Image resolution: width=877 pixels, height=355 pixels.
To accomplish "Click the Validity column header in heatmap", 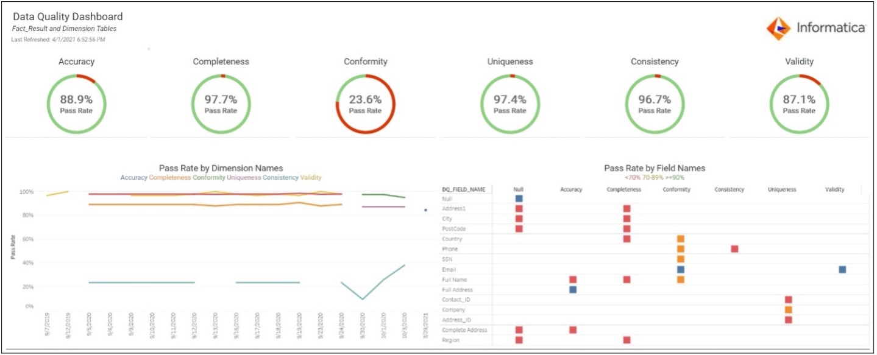I will tap(834, 189).
